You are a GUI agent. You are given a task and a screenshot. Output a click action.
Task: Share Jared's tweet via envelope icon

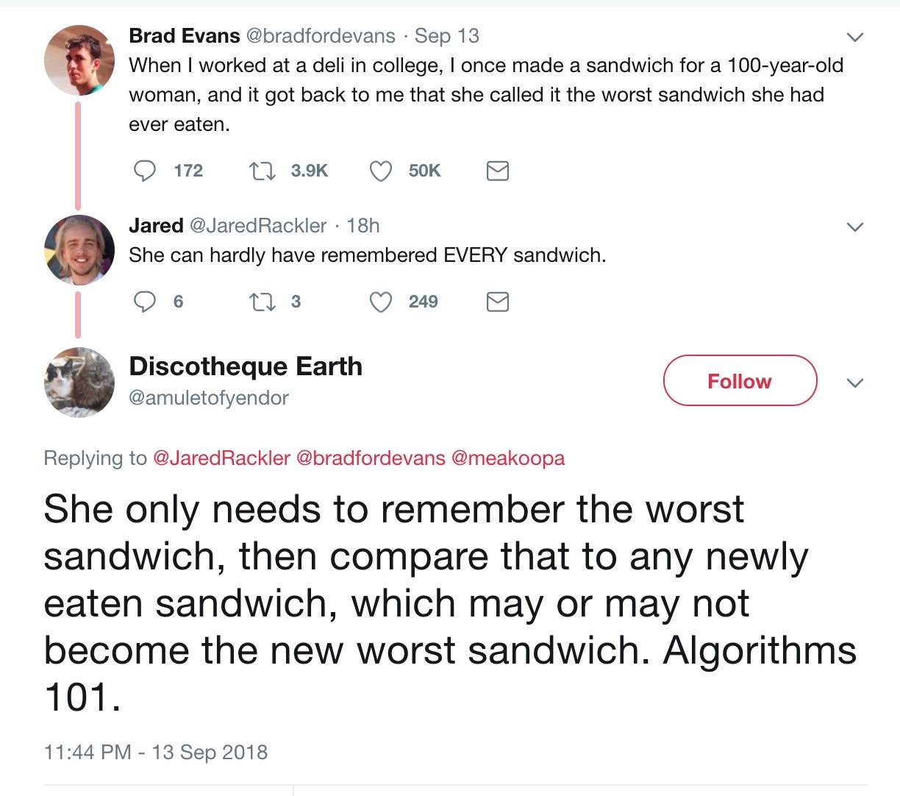pyautogui.click(x=498, y=302)
